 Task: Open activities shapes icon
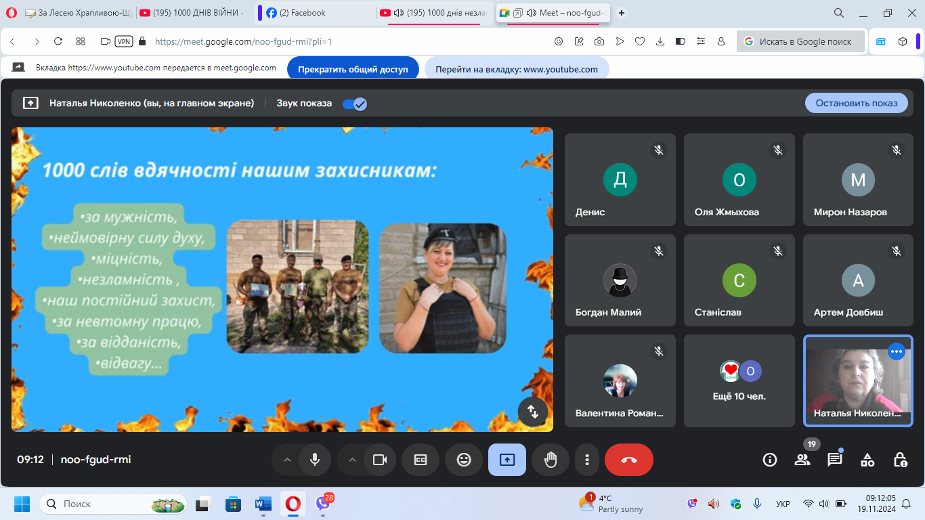[867, 460]
